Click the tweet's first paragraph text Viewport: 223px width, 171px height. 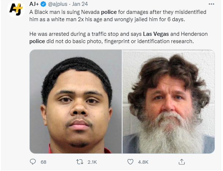pos(118,16)
